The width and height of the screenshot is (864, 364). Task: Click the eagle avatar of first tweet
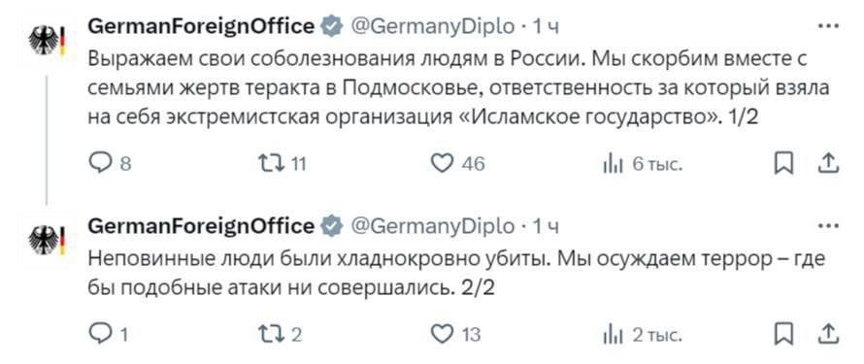pos(48,40)
